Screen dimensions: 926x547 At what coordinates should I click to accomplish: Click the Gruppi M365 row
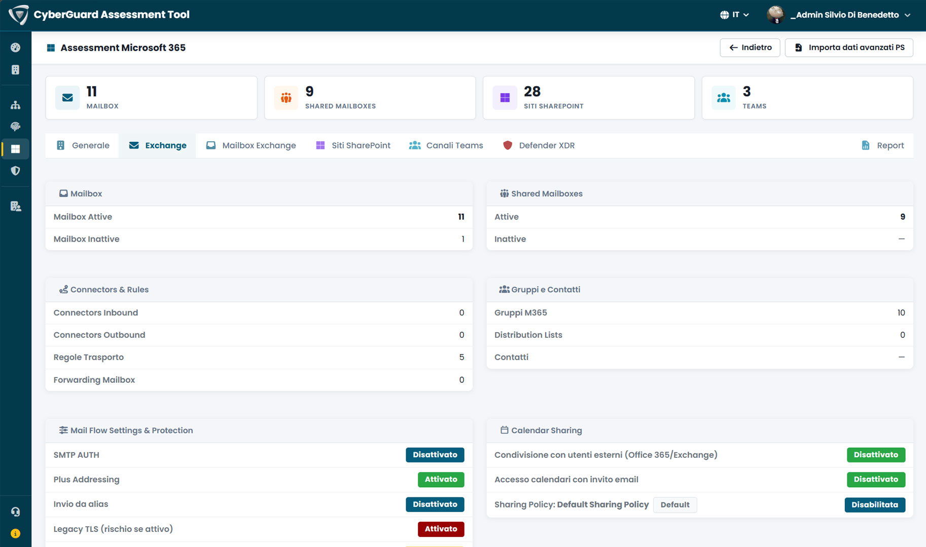(700, 313)
